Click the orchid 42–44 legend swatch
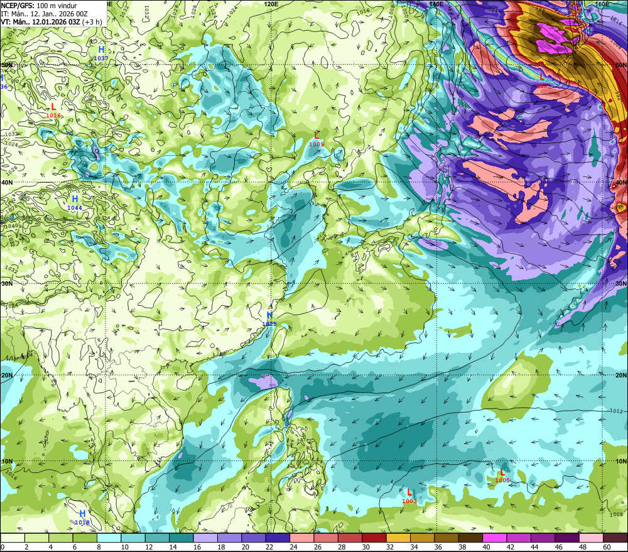This screenshot has width=628, height=552. (x=519, y=538)
